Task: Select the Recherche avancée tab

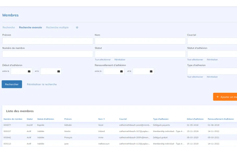Action: click(x=30, y=28)
